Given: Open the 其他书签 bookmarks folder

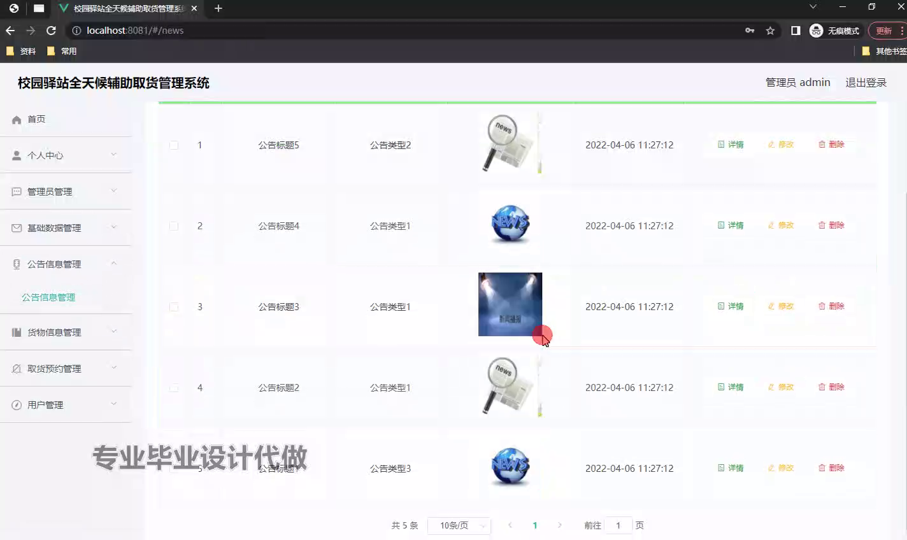Looking at the screenshot, I should coord(884,51).
